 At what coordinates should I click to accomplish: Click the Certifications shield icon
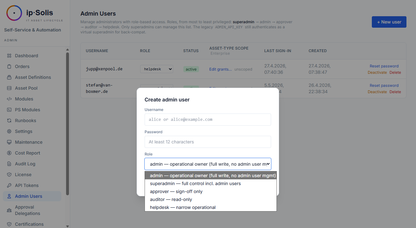click(x=9, y=224)
